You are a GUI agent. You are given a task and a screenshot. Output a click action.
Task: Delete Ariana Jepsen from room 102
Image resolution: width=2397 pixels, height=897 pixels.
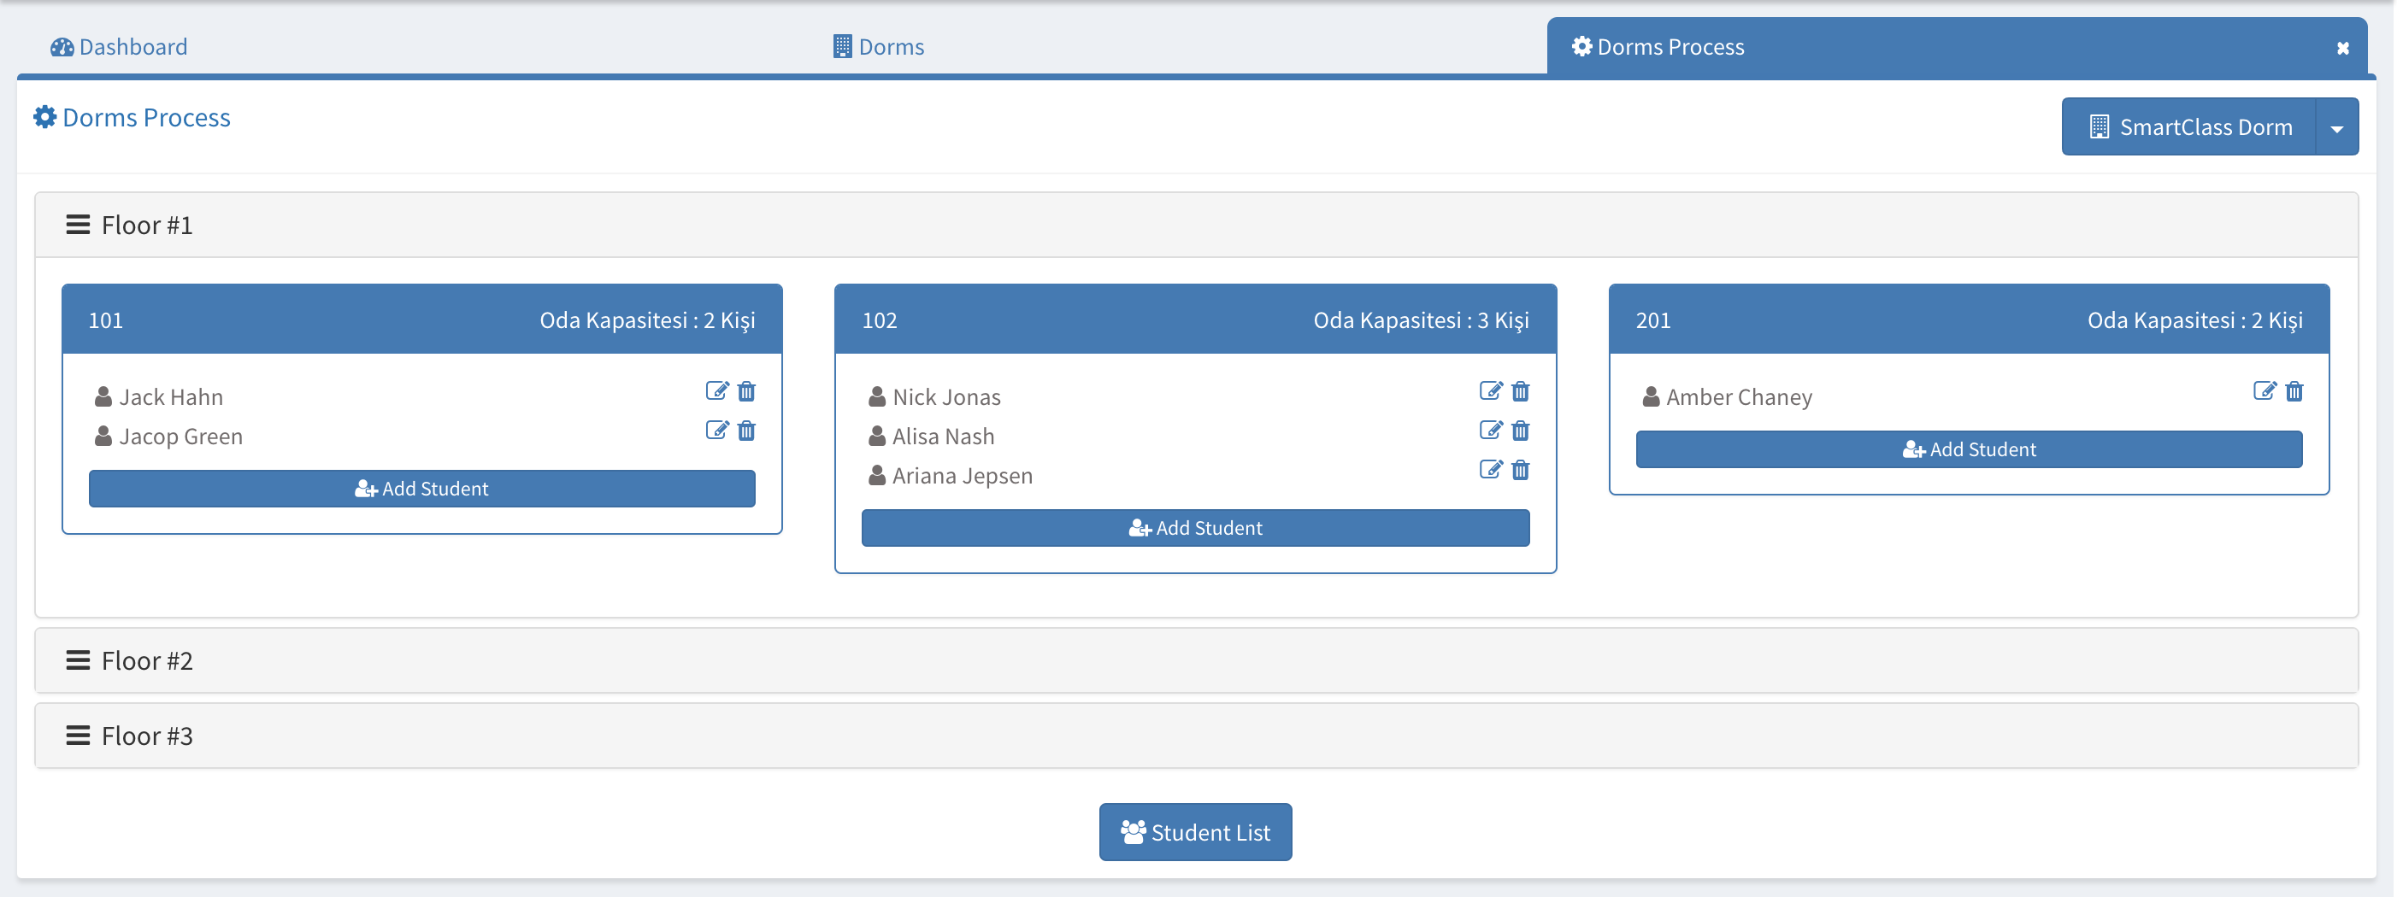click(x=1521, y=469)
